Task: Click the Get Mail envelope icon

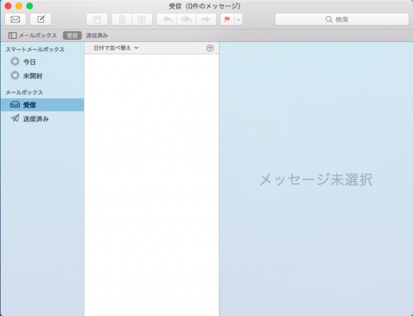Action: point(15,19)
